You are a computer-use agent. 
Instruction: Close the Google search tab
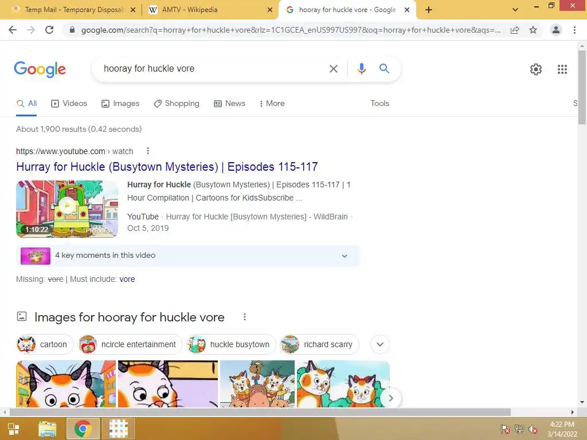point(407,10)
